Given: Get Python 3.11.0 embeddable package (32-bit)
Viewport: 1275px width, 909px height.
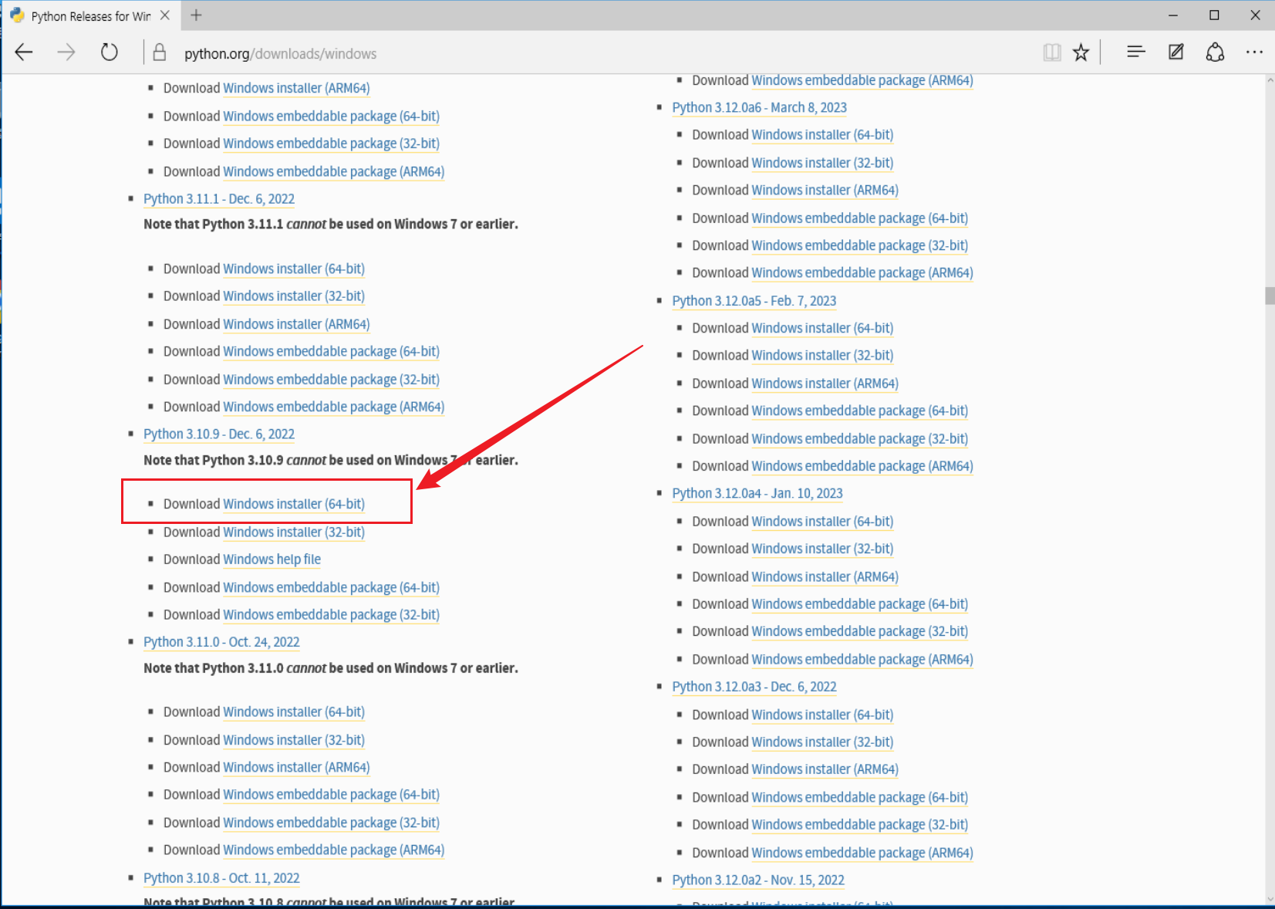Looking at the screenshot, I should 331,823.
